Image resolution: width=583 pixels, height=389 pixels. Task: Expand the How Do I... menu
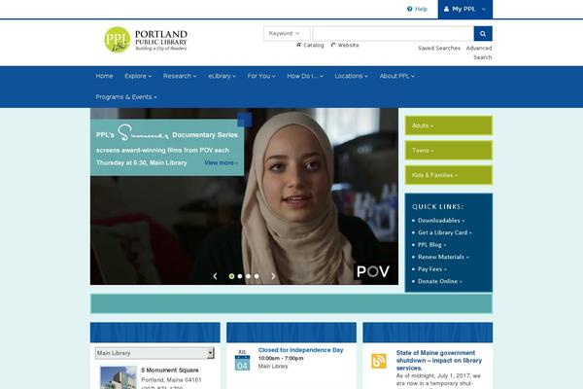point(305,76)
